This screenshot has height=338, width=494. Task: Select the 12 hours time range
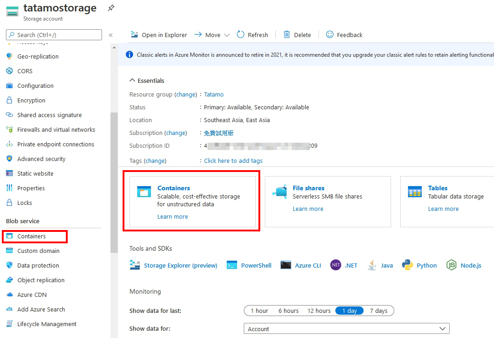[x=319, y=311]
